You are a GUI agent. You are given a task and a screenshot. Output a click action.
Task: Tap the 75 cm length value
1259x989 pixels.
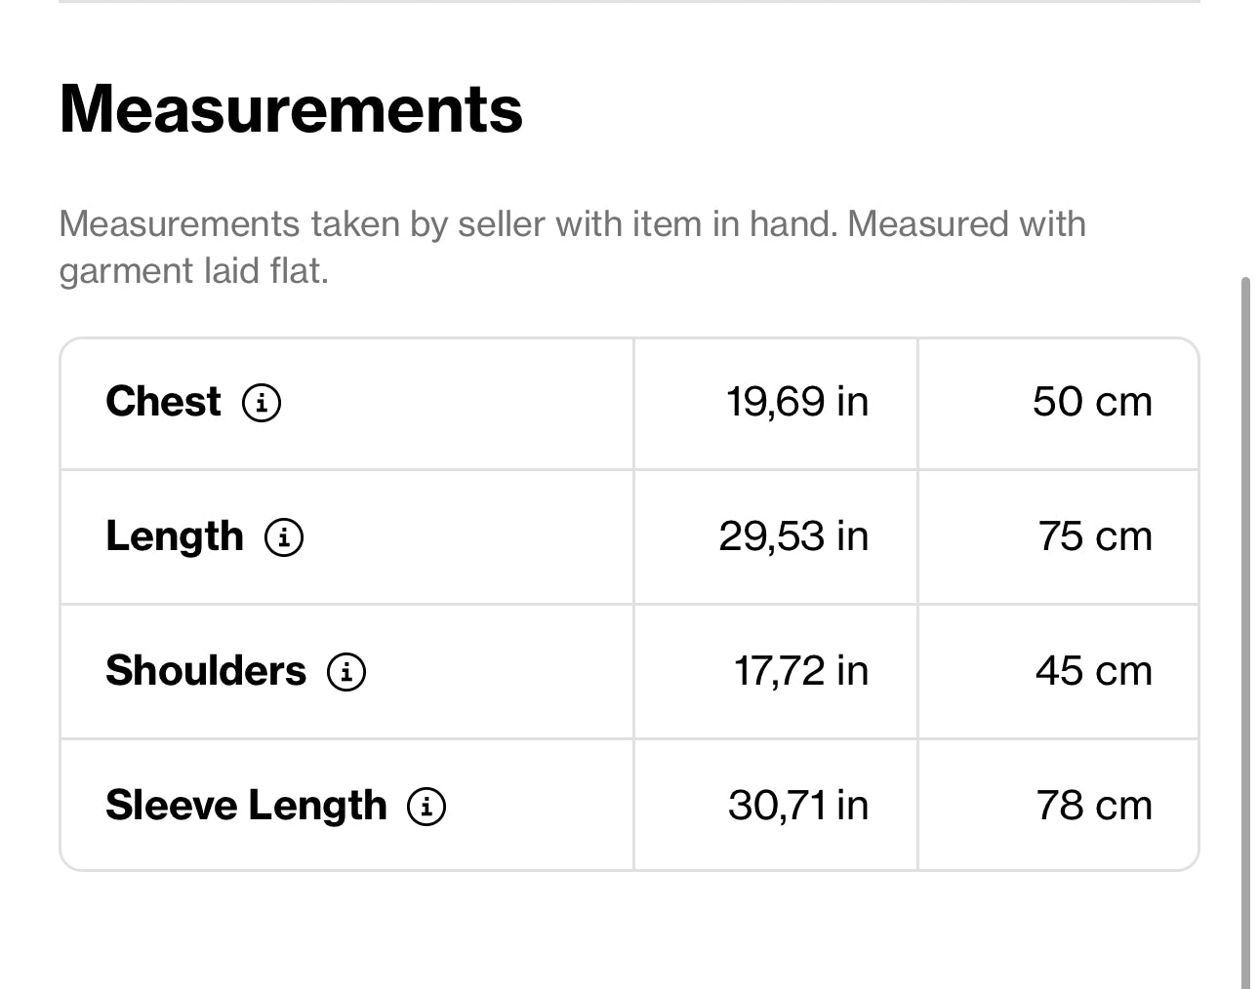(1094, 536)
